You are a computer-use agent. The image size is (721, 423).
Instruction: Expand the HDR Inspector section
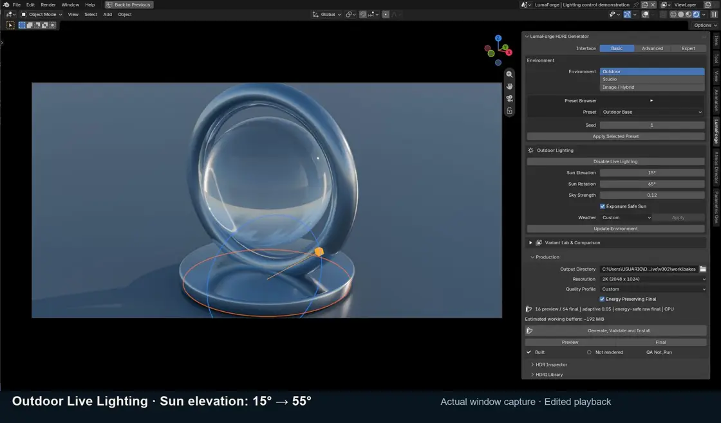click(532, 364)
